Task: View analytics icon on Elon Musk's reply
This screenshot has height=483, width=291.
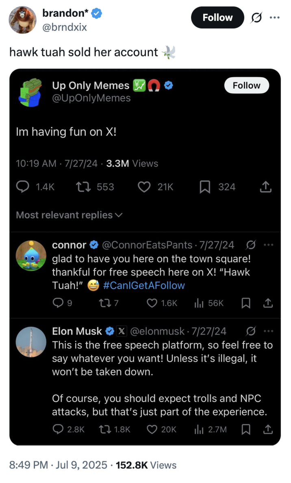Action: pyautogui.click(x=198, y=429)
